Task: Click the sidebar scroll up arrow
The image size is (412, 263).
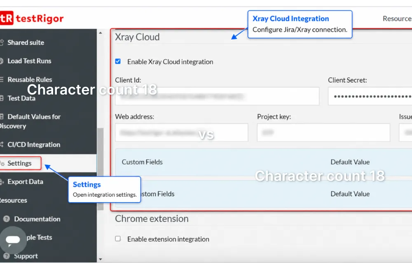Action: point(101,33)
